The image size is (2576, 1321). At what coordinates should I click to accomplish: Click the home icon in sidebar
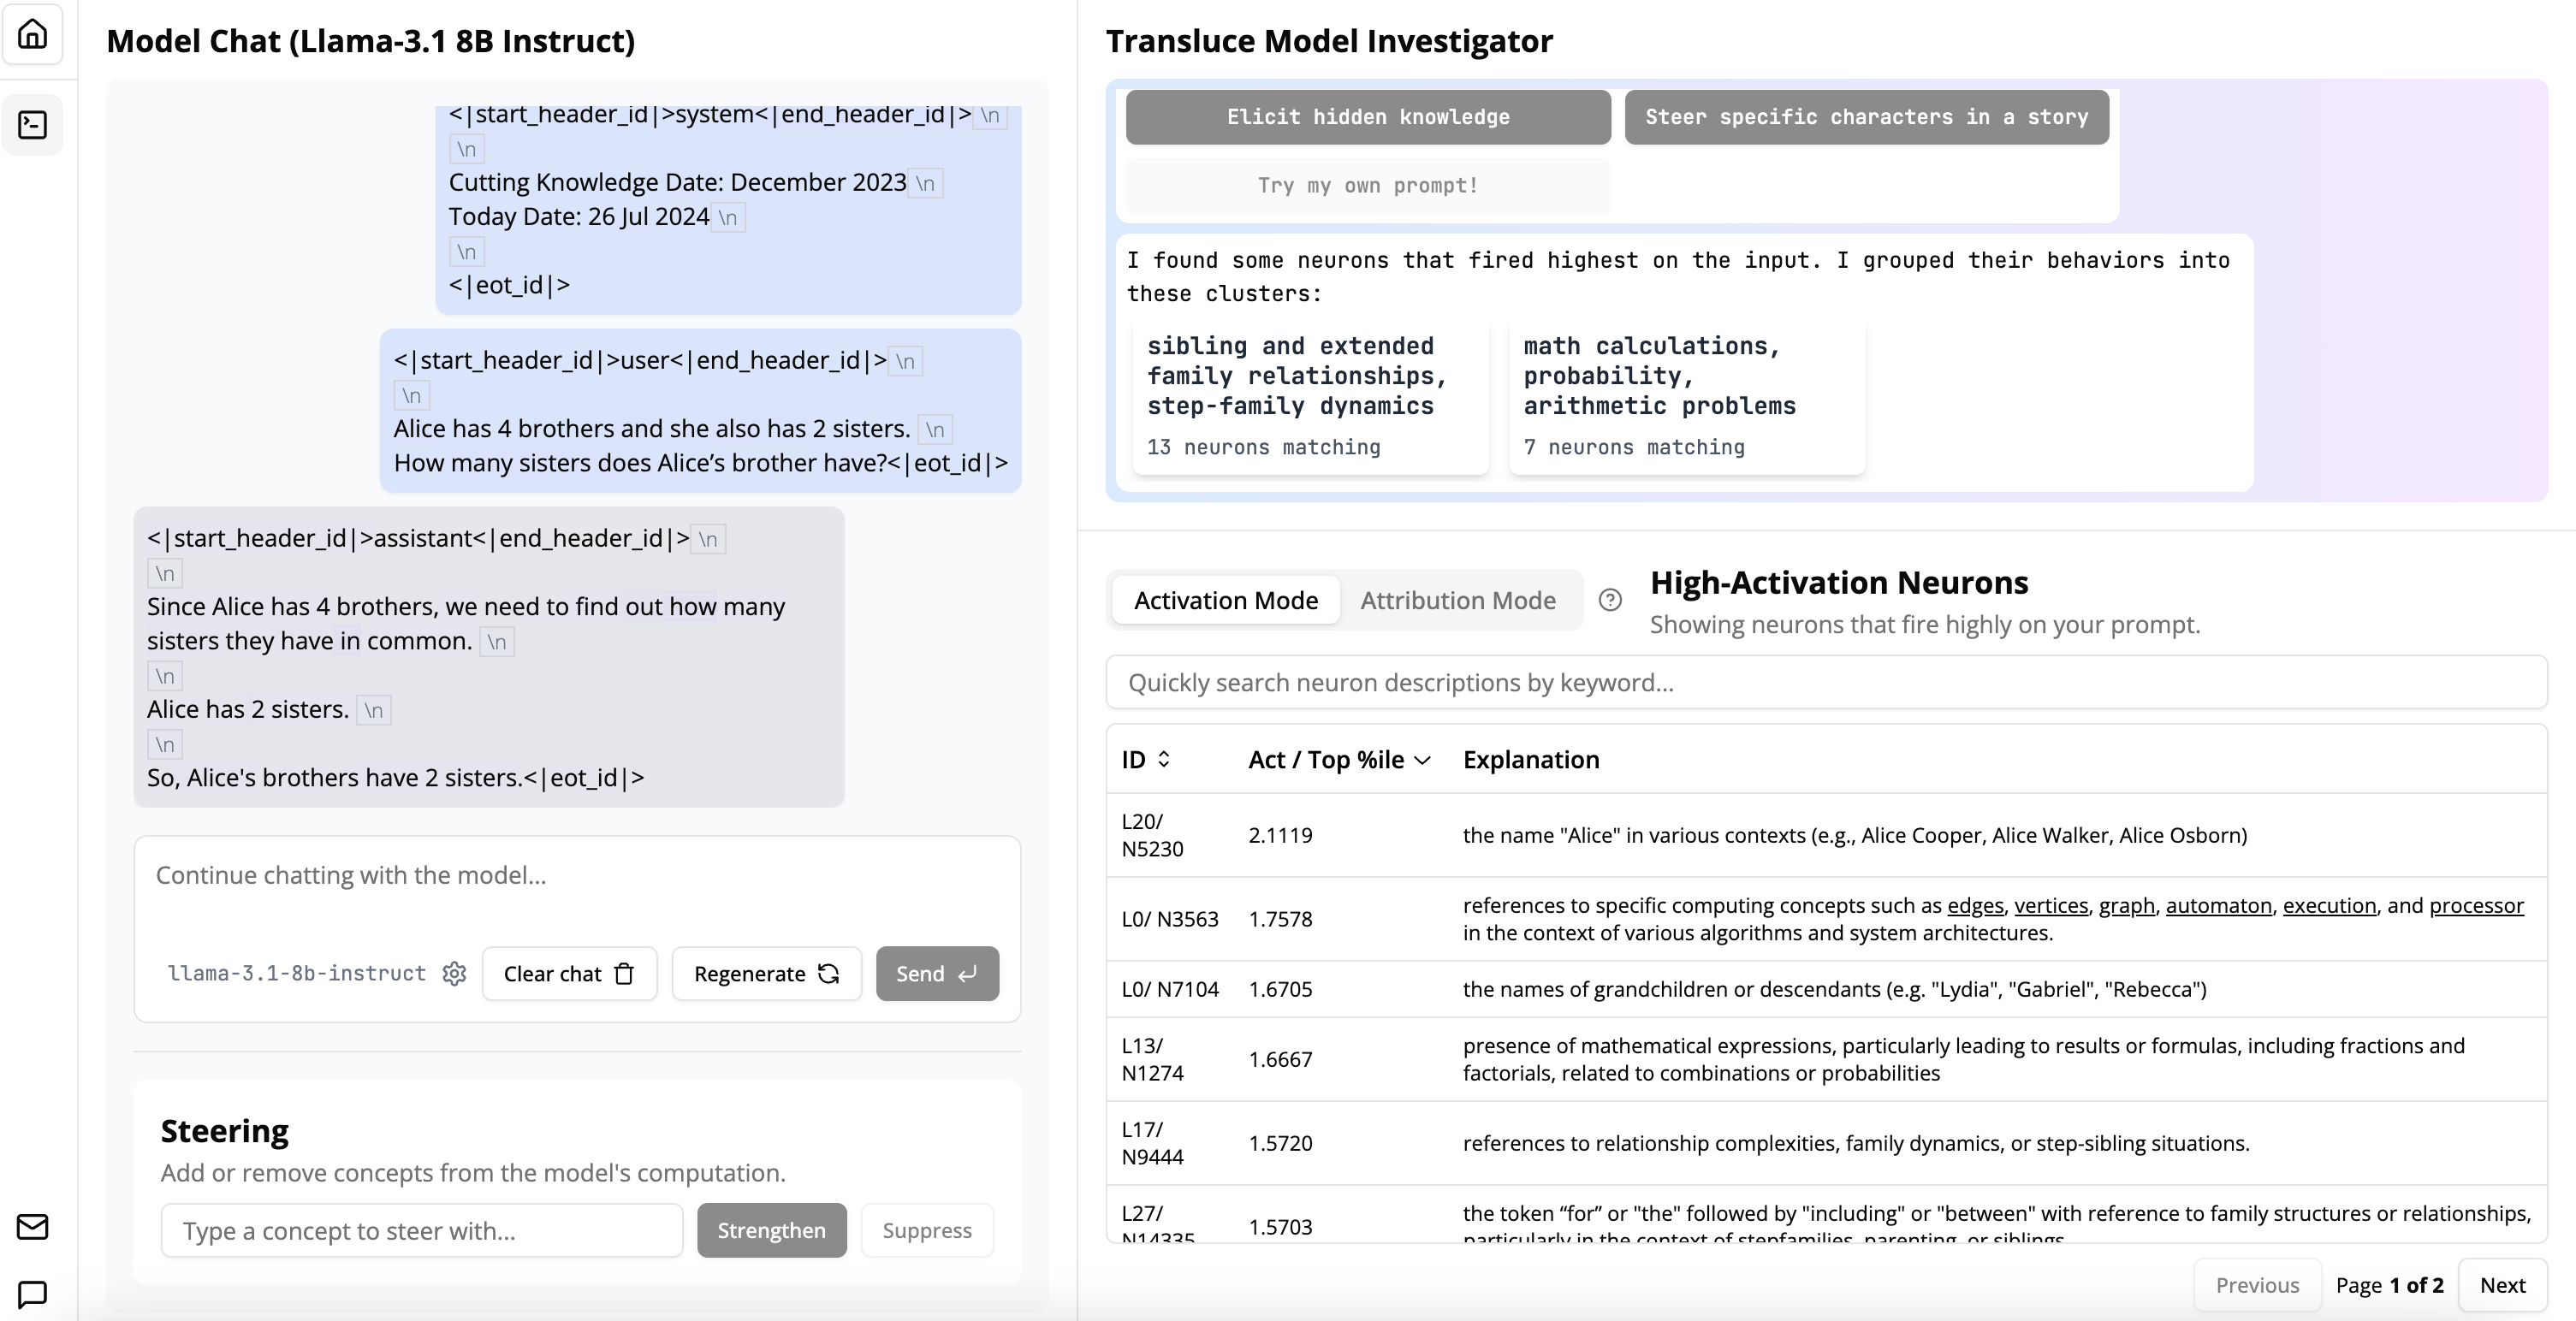click(32, 34)
